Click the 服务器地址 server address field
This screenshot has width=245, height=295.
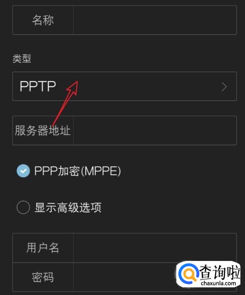155,130
